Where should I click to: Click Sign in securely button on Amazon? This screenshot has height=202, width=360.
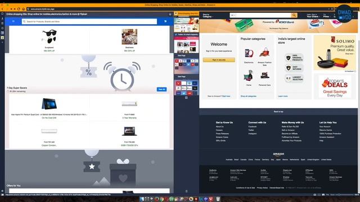point(219,60)
